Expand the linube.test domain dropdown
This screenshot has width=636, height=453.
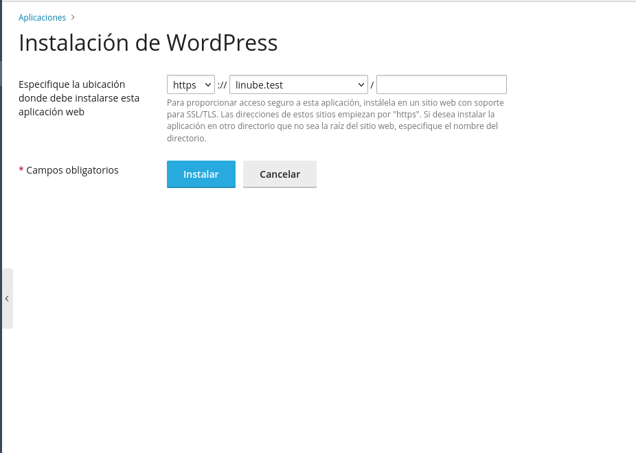tap(299, 84)
